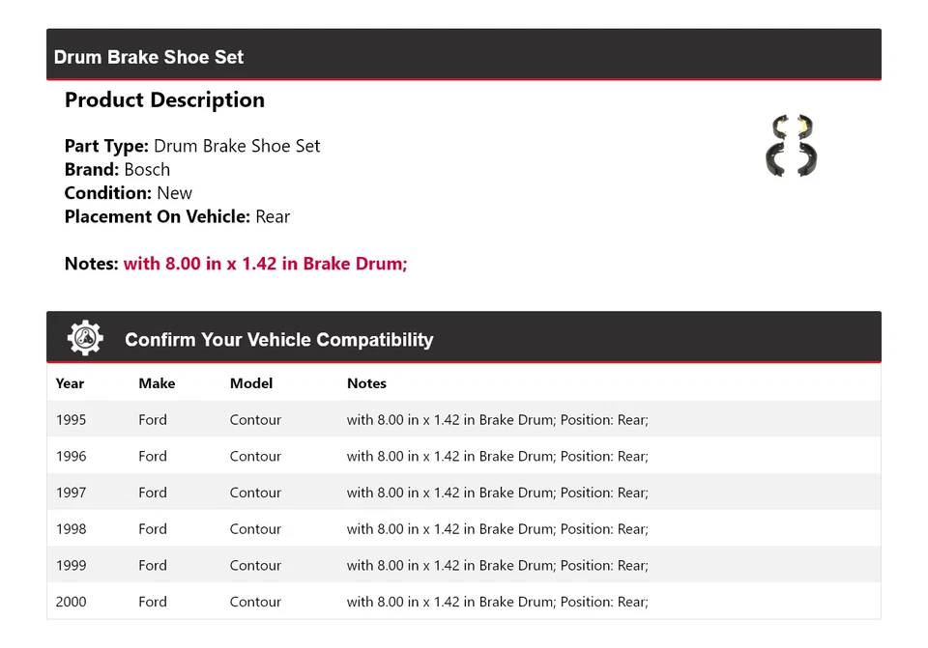Click the Year column header
Screen dimensions: 928x648
70,383
